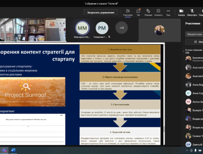
Task: Open the Реакции reactions icon
Action: (148, 13)
